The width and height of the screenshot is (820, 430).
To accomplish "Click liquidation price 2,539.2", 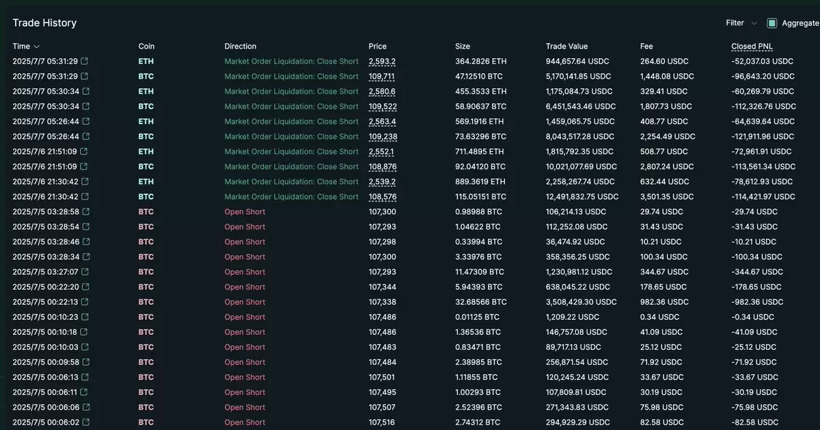I will point(382,182).
